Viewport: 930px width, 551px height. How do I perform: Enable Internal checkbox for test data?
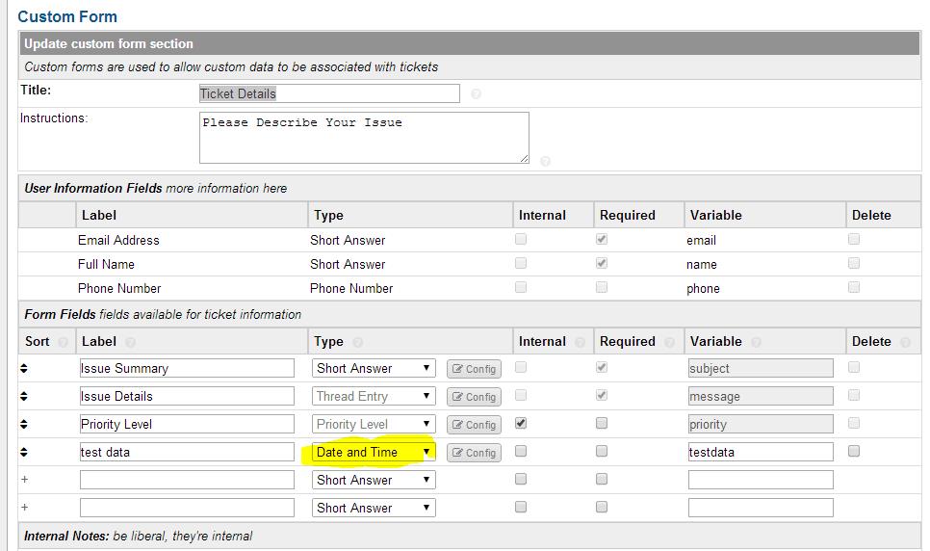(521, 451)
